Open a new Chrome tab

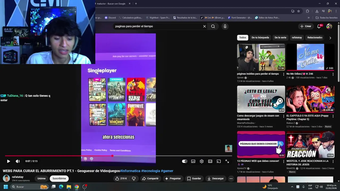tap(136, 4)
